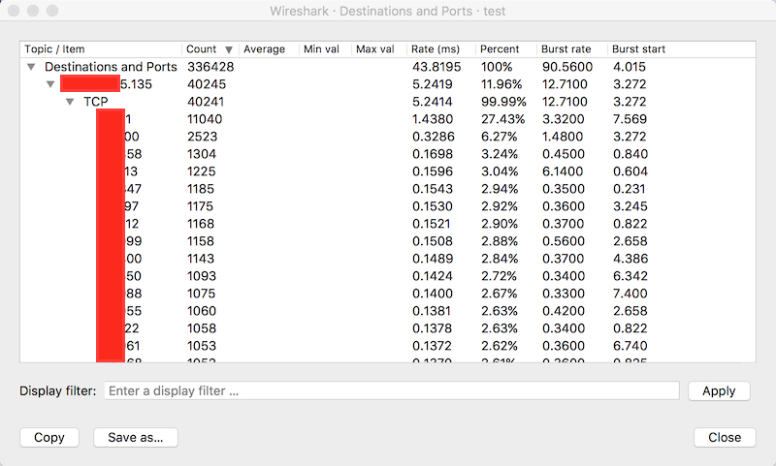Image resolution: width=776 pixels, height=466 pixels.
Task: Sort by the Rate (ms) column header
Action: click(x=435, y=49)
